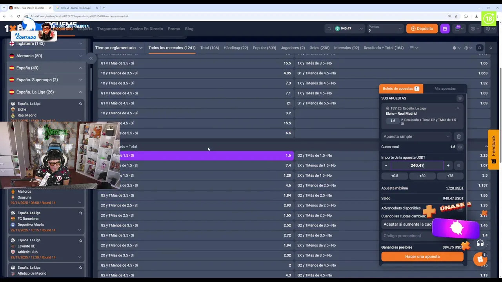Screen dimensions: 502x282
Task: Clear the bet slip with the trash icon
Action: coord(459,136)
